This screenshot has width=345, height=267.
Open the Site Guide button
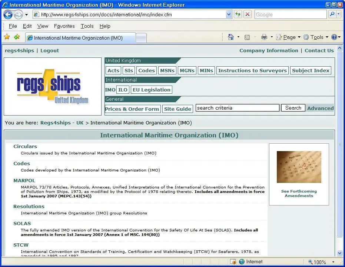(x=178, y=109)
